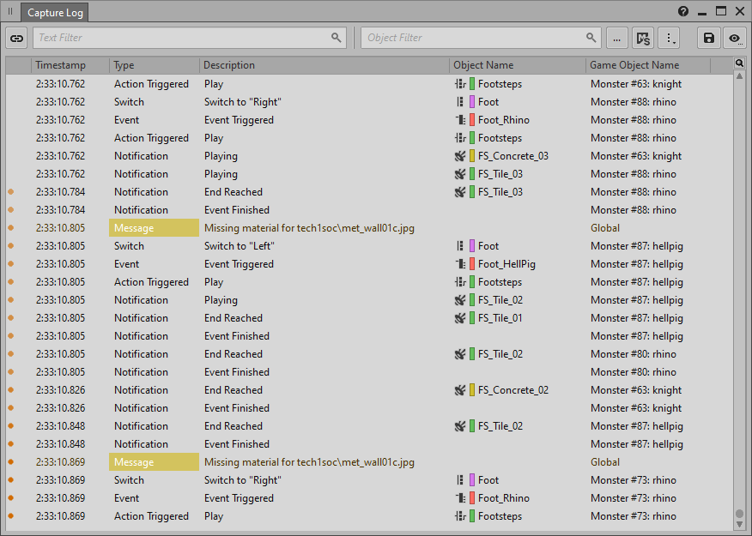The image size is (752, 536).
Task: Click the magnifier icon above the scrollbar
Action: (x=739, y=63)
